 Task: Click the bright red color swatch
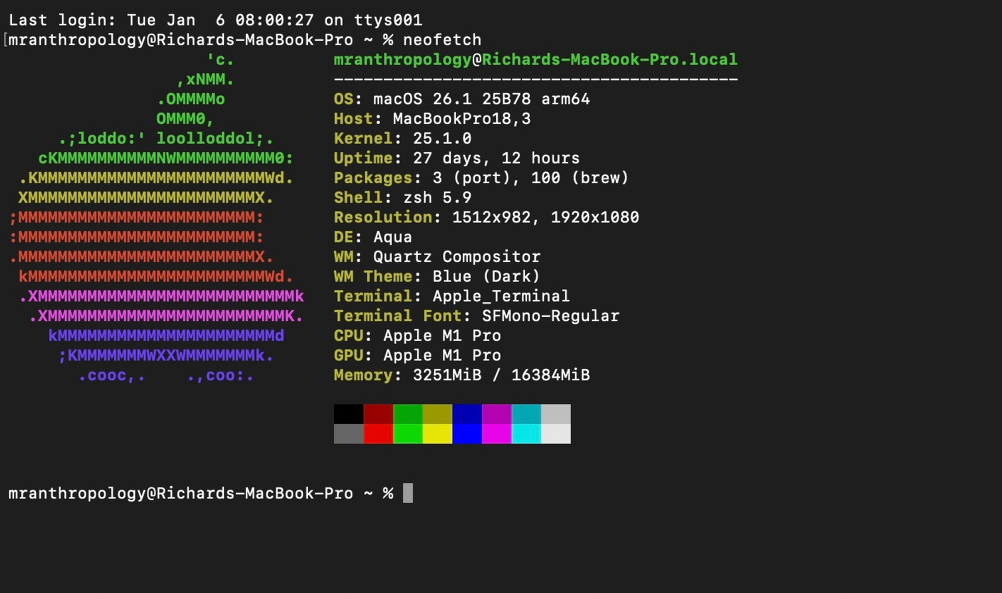coord(378,434)
